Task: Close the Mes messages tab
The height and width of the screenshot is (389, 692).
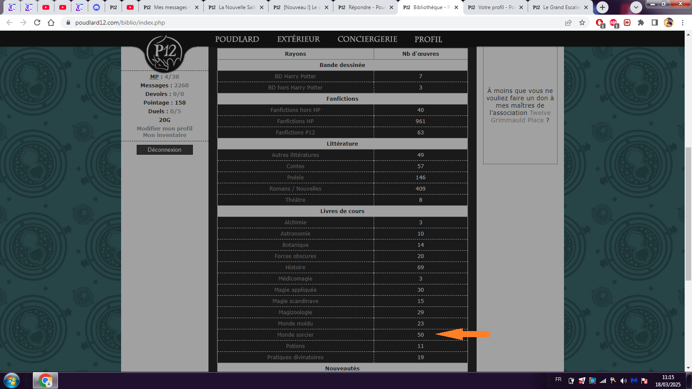Action: [x=197, y=7]
